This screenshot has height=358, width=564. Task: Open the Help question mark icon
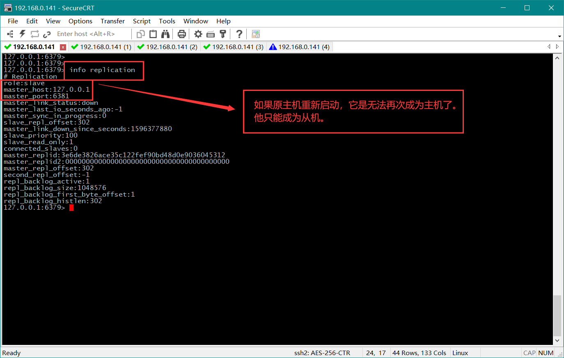click(239, 34)
